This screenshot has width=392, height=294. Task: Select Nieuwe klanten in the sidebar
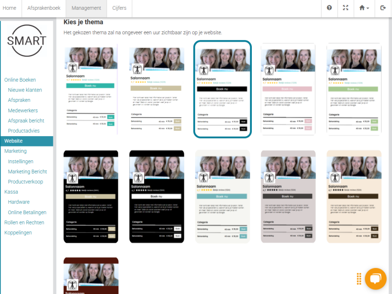(x=25, y=90)
